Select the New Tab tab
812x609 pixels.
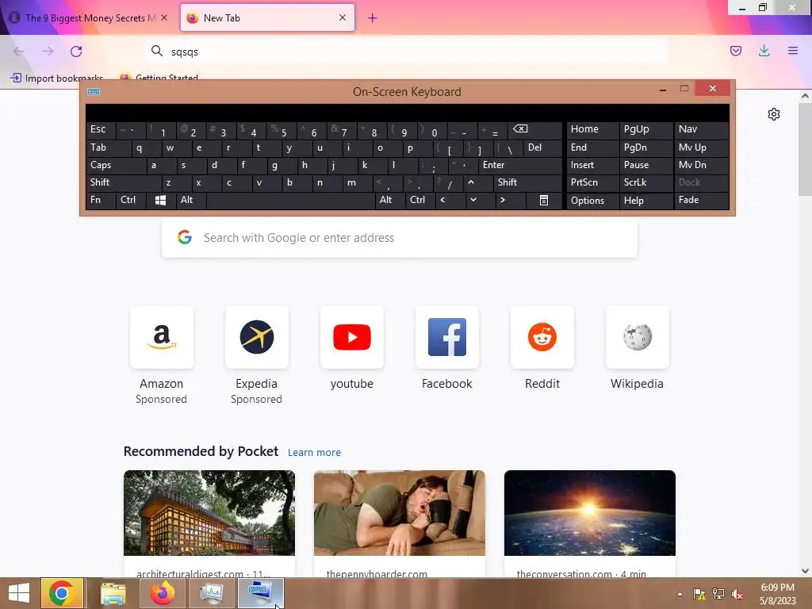click(x=267, y=18)
